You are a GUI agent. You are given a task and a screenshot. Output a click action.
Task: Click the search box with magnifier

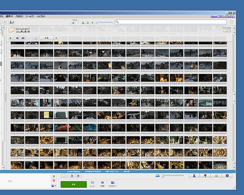171,22
